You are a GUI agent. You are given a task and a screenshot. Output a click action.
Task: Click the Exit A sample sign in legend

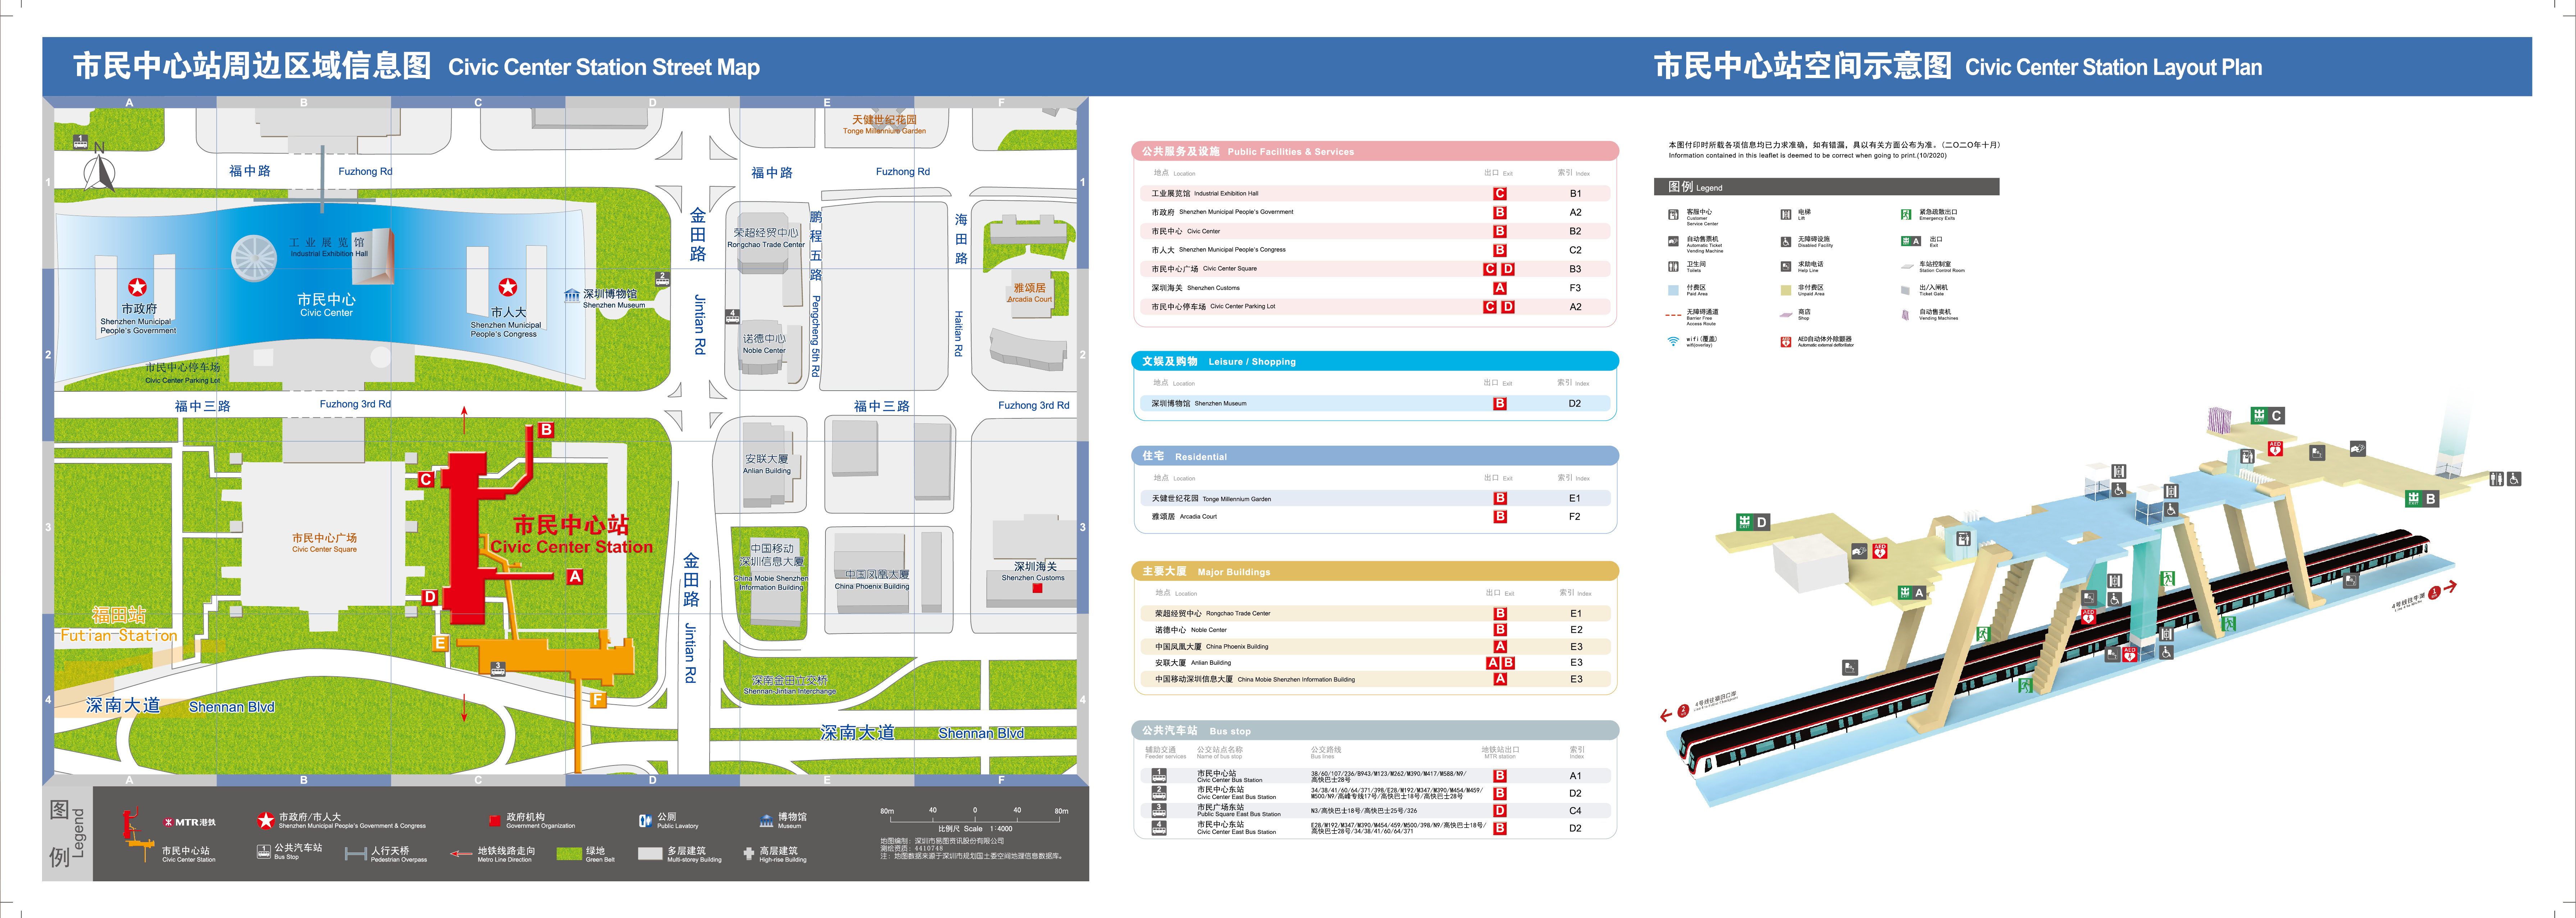click(x=1911, y=241)
